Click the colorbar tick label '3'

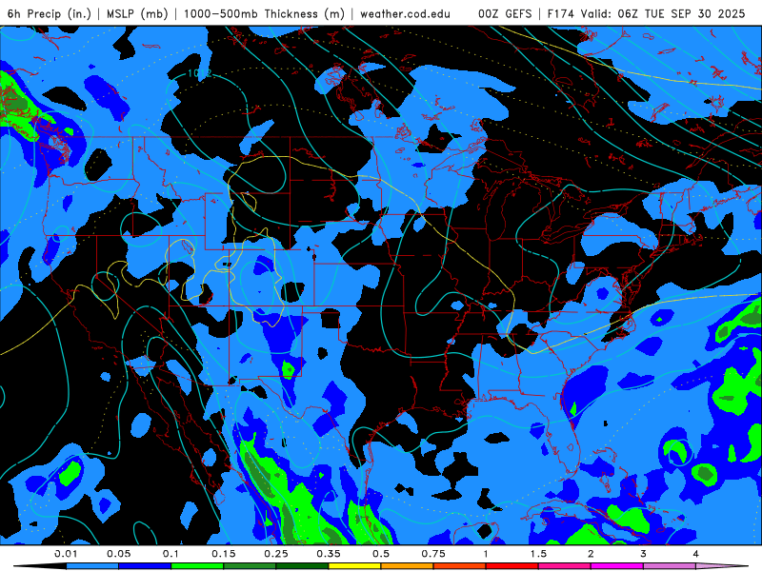(644, 554)
